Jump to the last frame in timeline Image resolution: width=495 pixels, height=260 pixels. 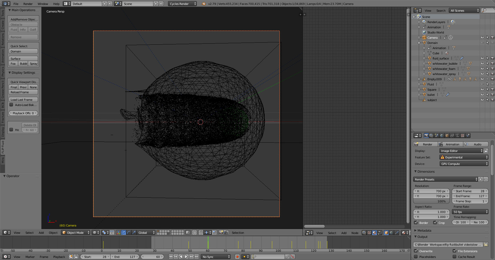(x=196, y=257)
